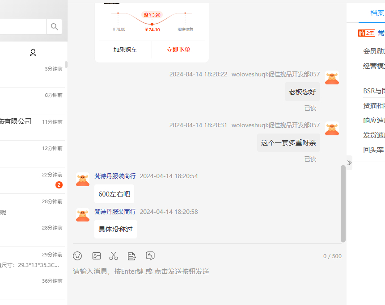Click 梵诗丹服装商行 avatar beside 600左右吧 message
385x305 pixels.
(83, 180)
